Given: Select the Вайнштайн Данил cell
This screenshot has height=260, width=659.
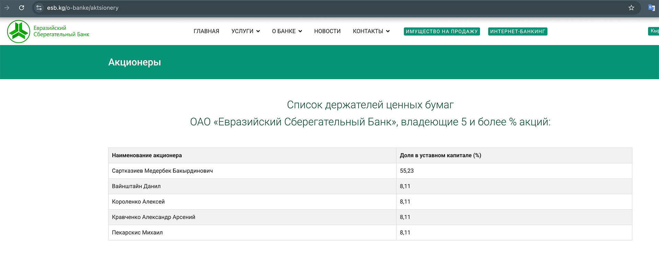Looking at the screenshot, I should click(x=252, y=186).
